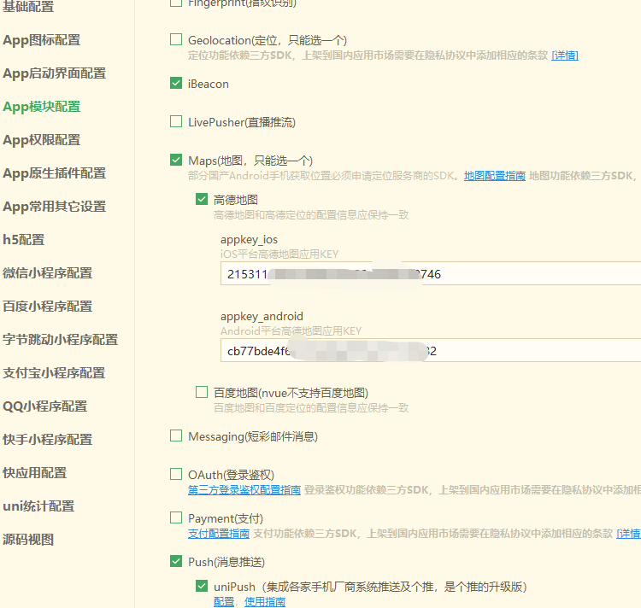The image size is (641, 608).
Task: Open the 地图配置指南 link
Action: (494, 175)
